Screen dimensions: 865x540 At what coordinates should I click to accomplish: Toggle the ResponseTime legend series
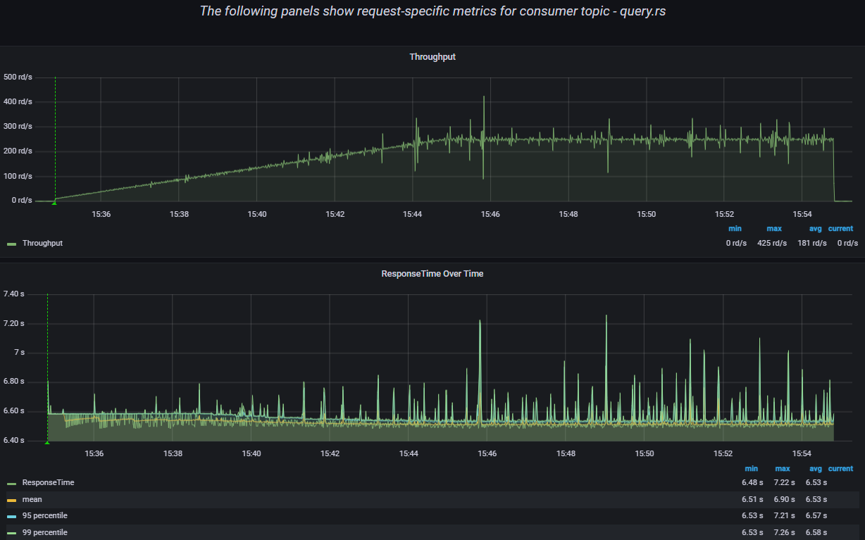[x=48, y=483]
